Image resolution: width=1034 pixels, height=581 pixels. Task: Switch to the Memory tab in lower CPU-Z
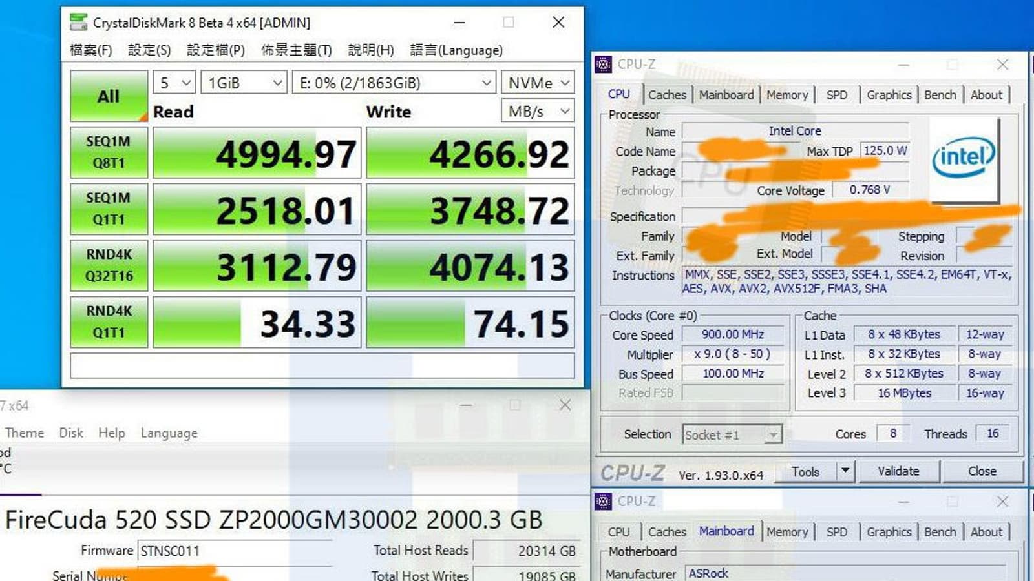(x=787, y=532)
